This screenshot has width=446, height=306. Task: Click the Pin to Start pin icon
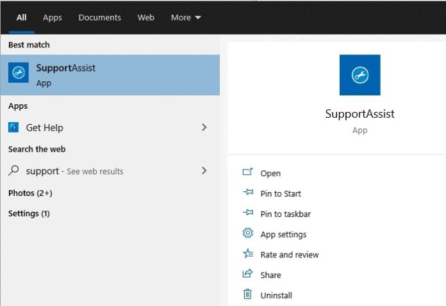point(247,193)
